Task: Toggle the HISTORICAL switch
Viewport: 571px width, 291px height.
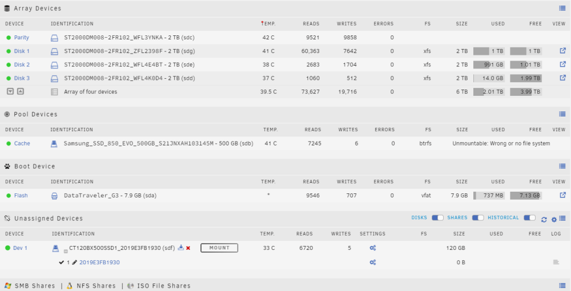Action: coord(529,217)
